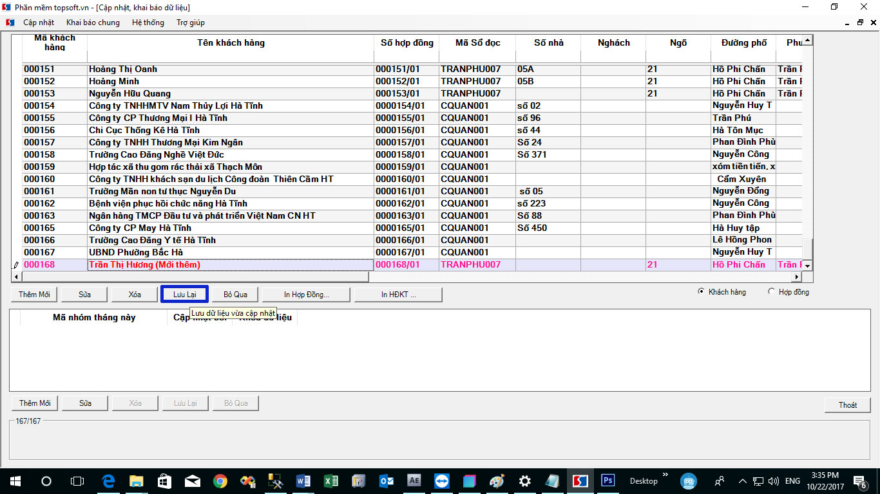Click the Số hợp đồng column header
The width and height of the screenshot is (880, 494).
[x=407, y=43]
